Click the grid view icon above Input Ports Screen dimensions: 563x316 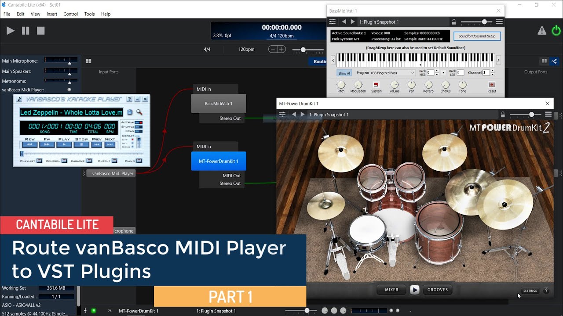(88, 61)
